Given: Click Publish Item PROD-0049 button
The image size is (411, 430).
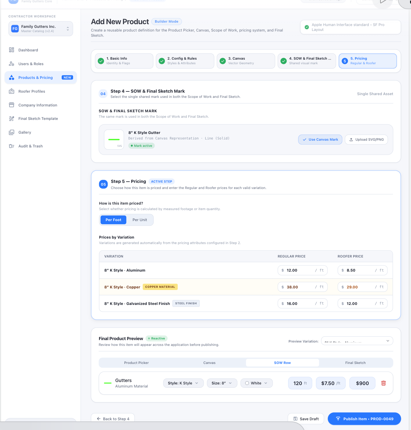Looking at the screenshot, I should 364,419.
